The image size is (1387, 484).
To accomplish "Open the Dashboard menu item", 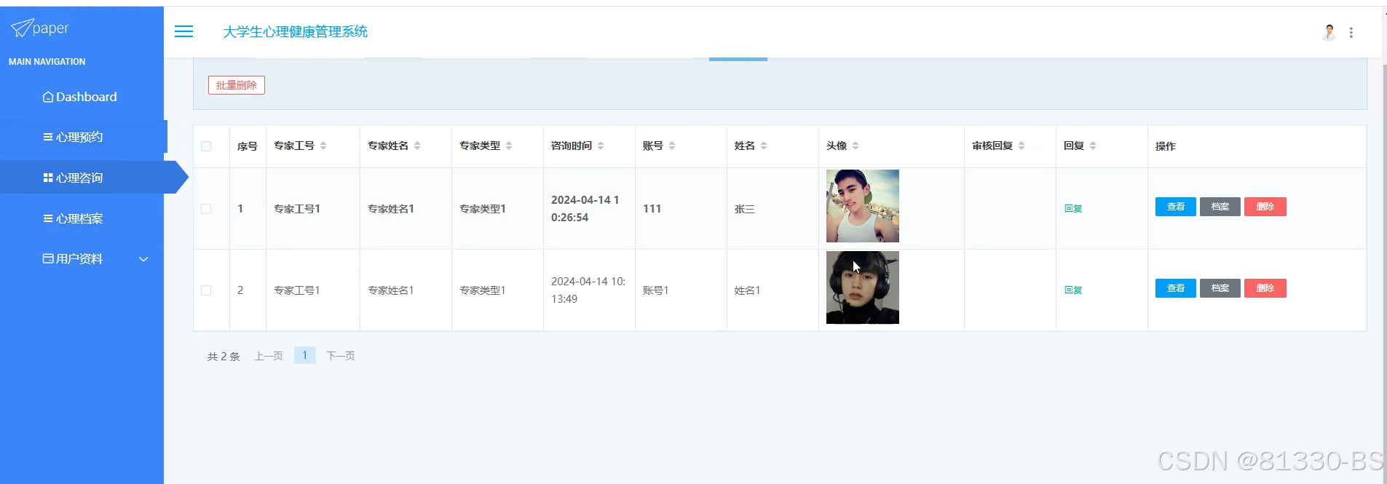I will click(79, 97).
